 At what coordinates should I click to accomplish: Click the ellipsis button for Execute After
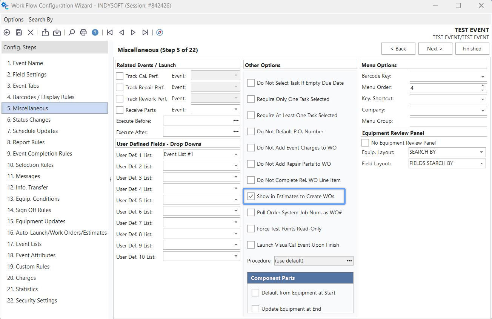pyautogui.click(x=236, y=132)
